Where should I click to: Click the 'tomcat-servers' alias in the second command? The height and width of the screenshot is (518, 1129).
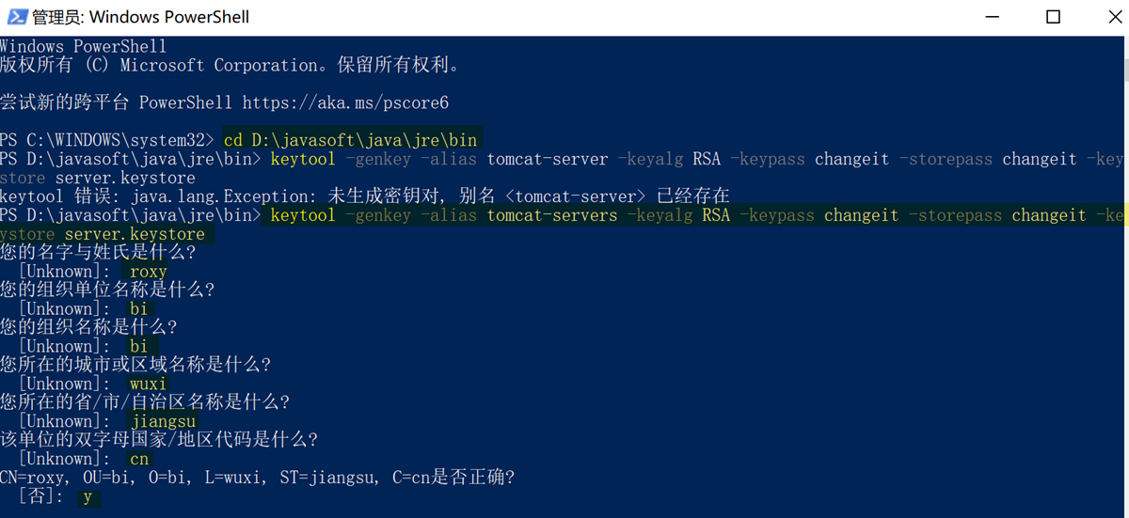pyautogui.click(x=552, y=215)
